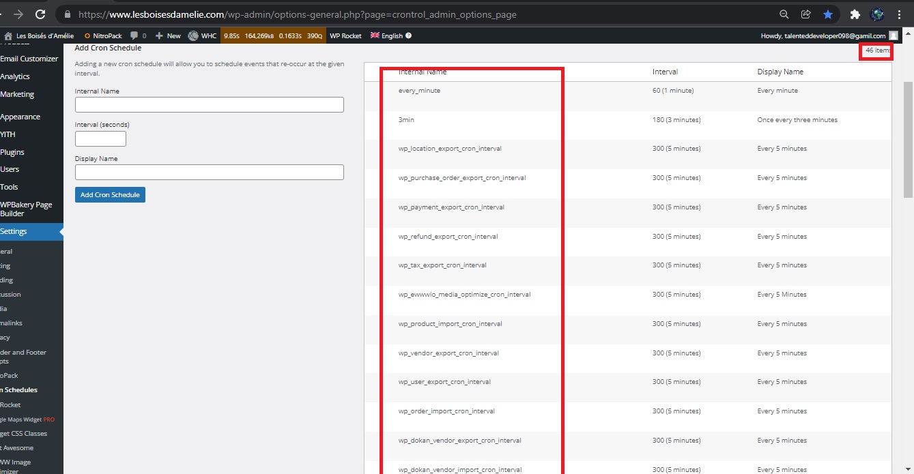914x474 pixels.
Task: Select wp_payment_export_cron_interval text
Action: tap(451, 207)
